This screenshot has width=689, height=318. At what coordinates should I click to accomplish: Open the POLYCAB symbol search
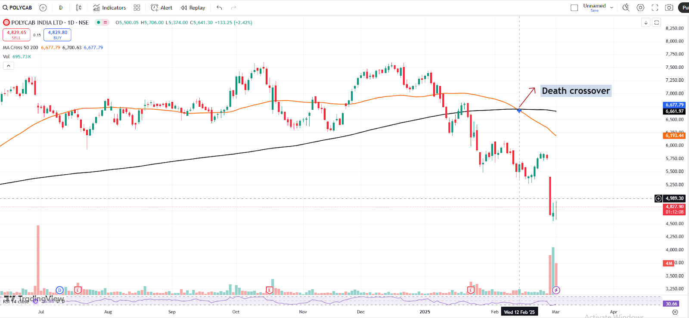coord(18,8)
